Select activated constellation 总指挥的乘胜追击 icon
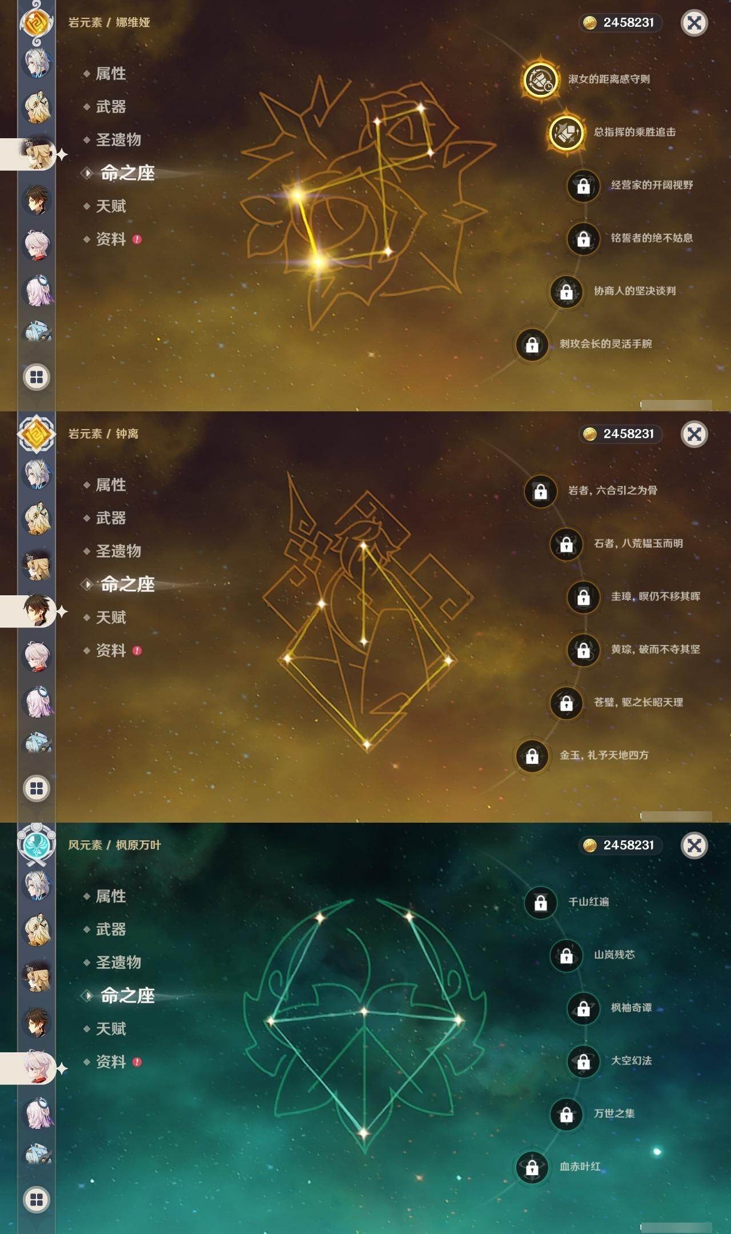Image resolution: width=731 pixels, height=1234 pixels. pos(566,133)
